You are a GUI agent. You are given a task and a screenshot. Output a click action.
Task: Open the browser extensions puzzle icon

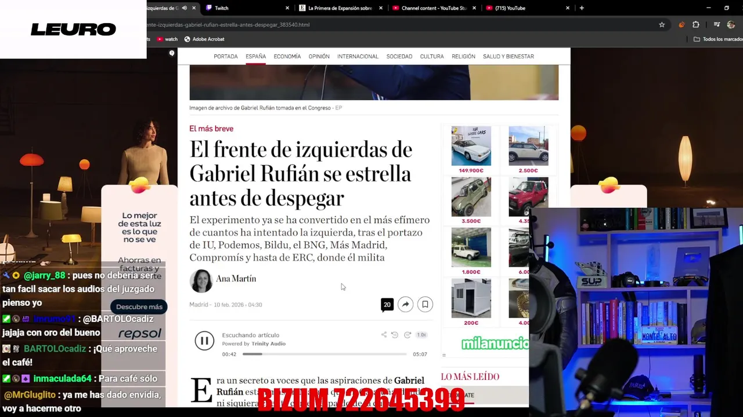click(695, 25)
